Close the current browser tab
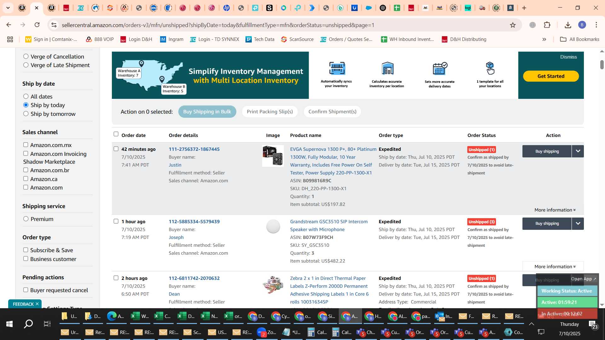 (37, 8)
